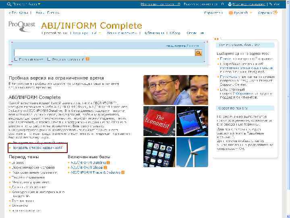Click the advanced search link above search box
290x218 pixels.
[x=182, y=46]
